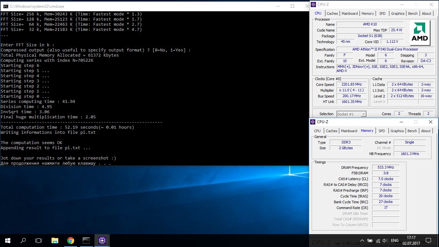Switch to Google Chrome on the taskbar
The height and width of the screenshot is (247, 439).
(71, 240)
